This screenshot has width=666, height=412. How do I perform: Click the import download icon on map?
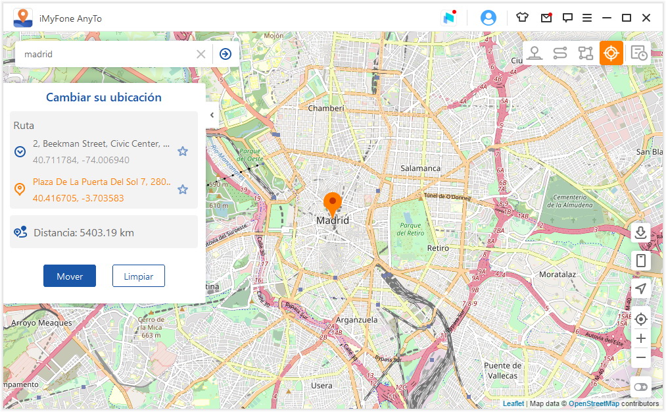pyautogui.click(x=641, y=232)
